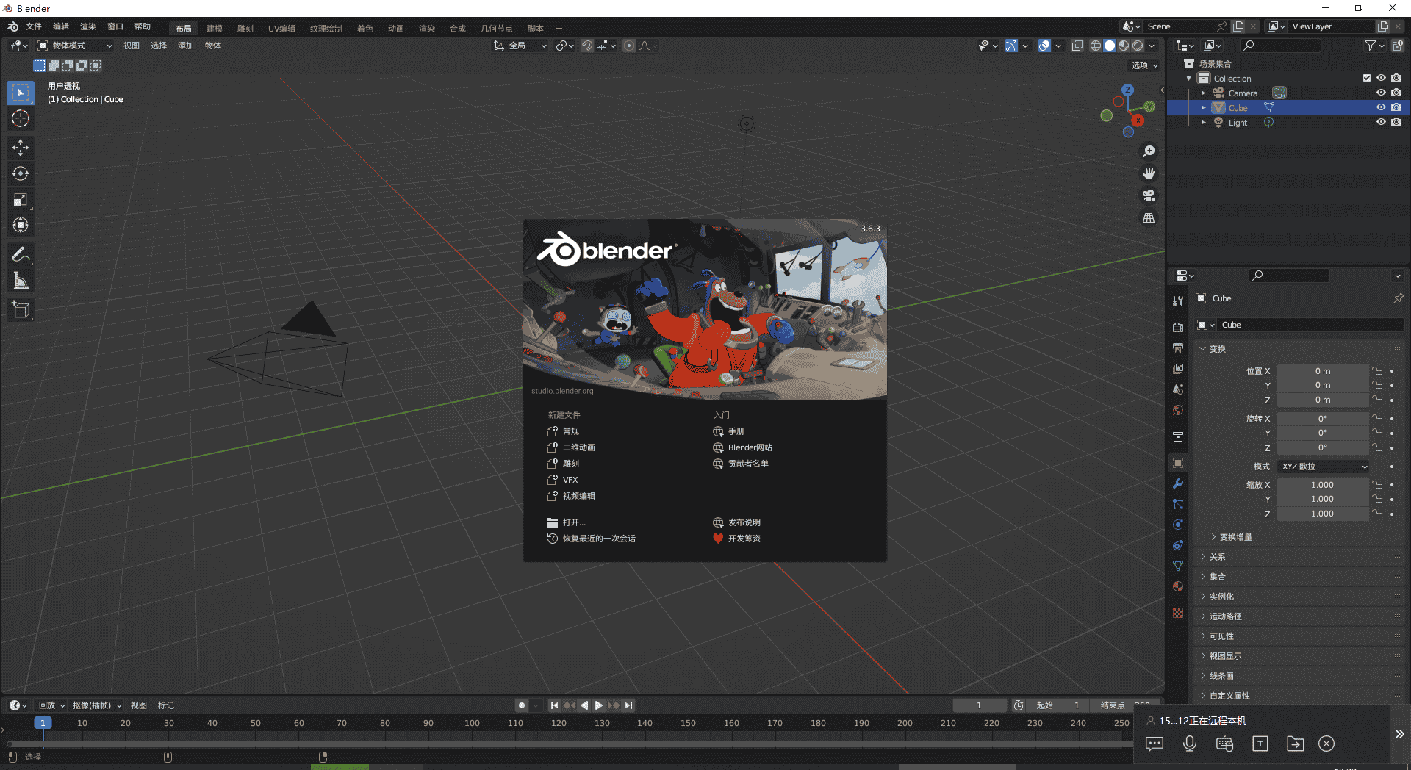Create new 常规 file from splash
Screen dimensions: 1411x770
pos(570,431)
